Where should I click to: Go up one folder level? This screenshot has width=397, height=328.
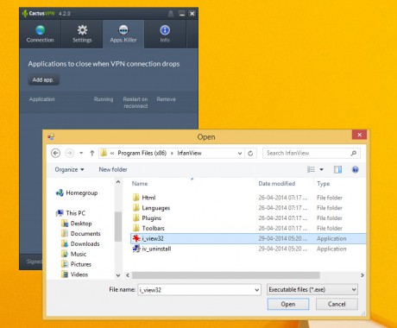pyautogui.click(x=92, y=153)
